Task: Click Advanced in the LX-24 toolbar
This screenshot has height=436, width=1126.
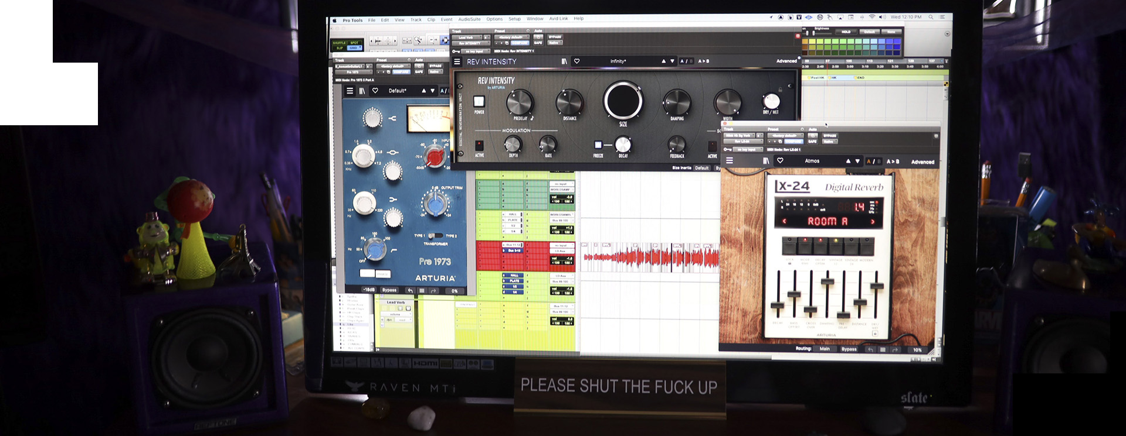Action: 922,162
